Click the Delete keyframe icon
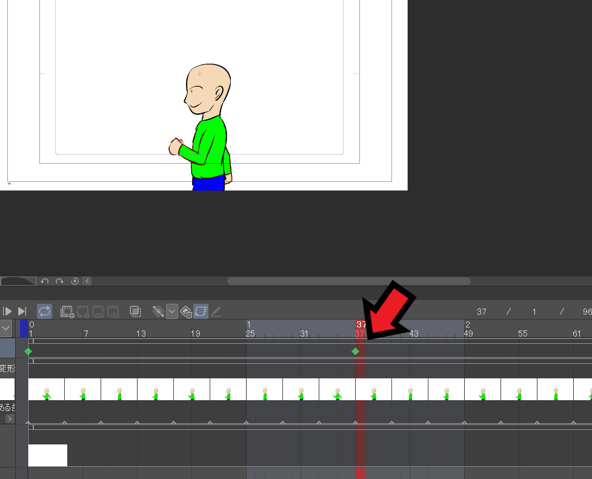This screenshot has height=479, width=592. click(x=187, y=312)
